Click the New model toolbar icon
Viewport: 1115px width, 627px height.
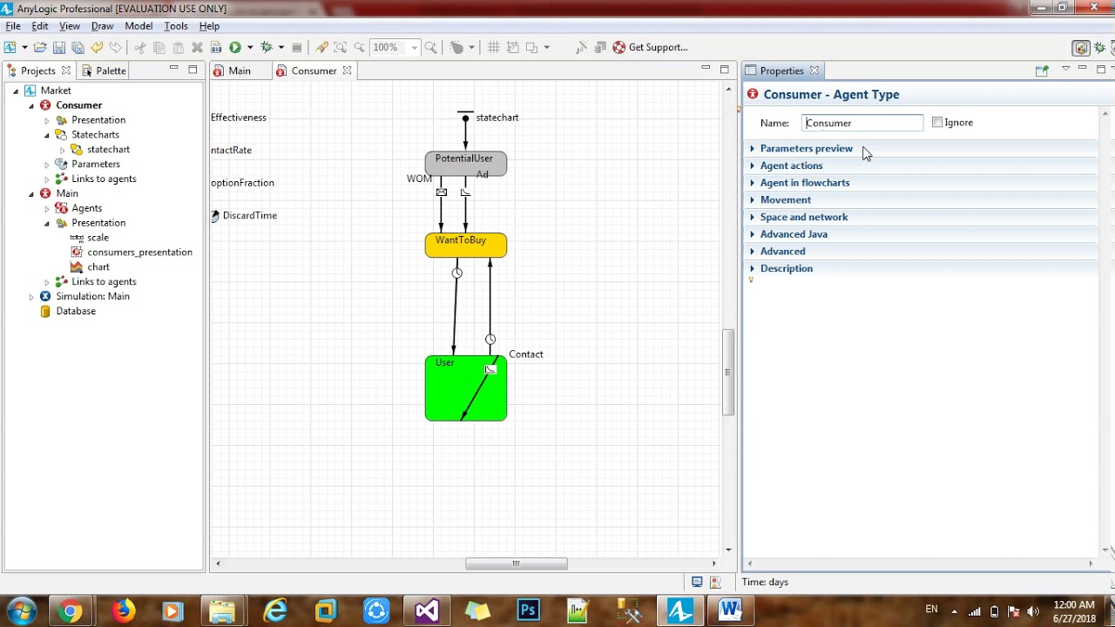[x=10, y=47]
